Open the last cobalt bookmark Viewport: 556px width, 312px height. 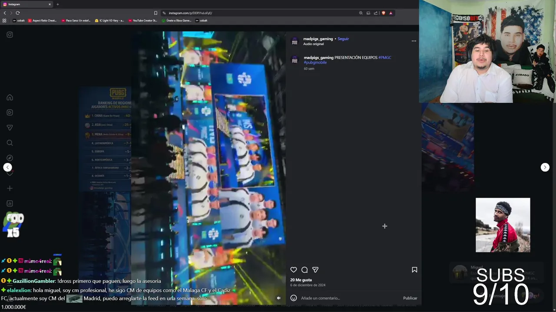[202, 20]
